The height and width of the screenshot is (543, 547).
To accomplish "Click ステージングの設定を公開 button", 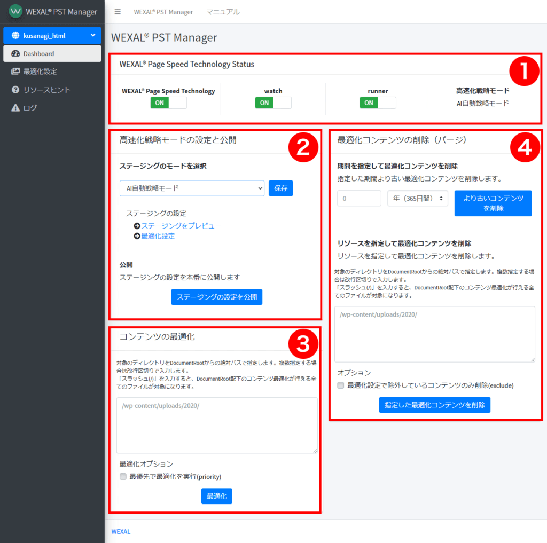I will click(217, 297).
